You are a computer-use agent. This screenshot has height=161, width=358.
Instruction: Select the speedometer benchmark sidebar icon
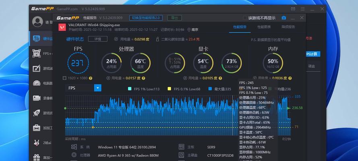coord(37,83)
